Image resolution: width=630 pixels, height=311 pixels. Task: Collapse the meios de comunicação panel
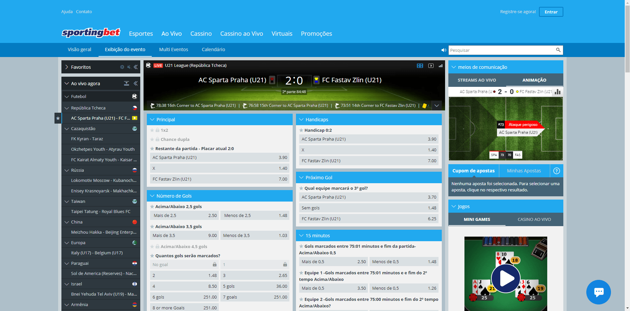click(x=454, y=67)
